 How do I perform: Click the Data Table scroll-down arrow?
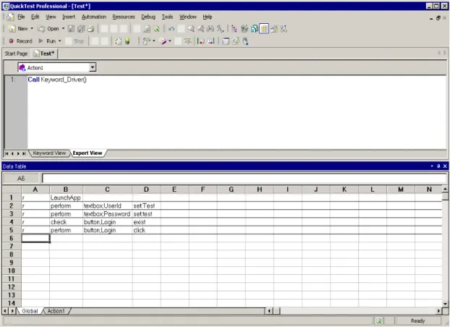point(445,304)
